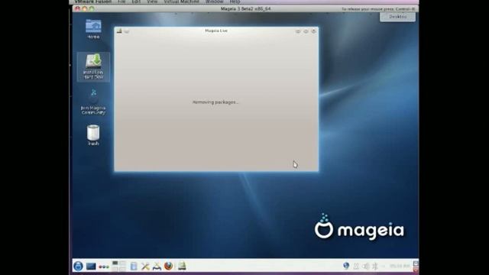Open the activities three-dots panel icon
The width and height of the screenshot is (489, 275).
[x=104, y=267]
